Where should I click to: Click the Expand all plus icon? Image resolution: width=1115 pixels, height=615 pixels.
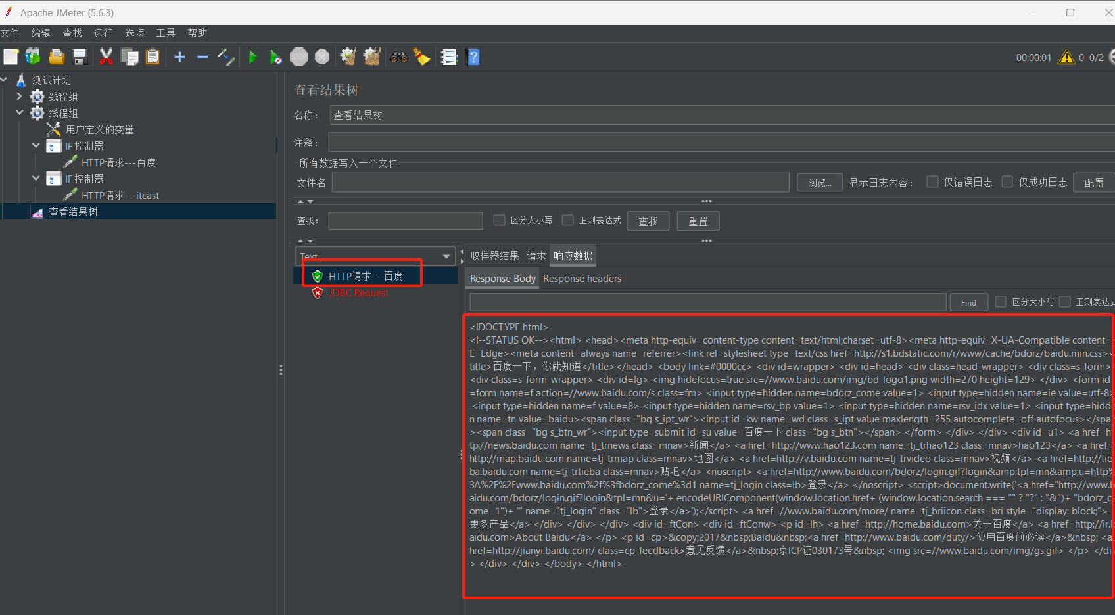[179, 57]
